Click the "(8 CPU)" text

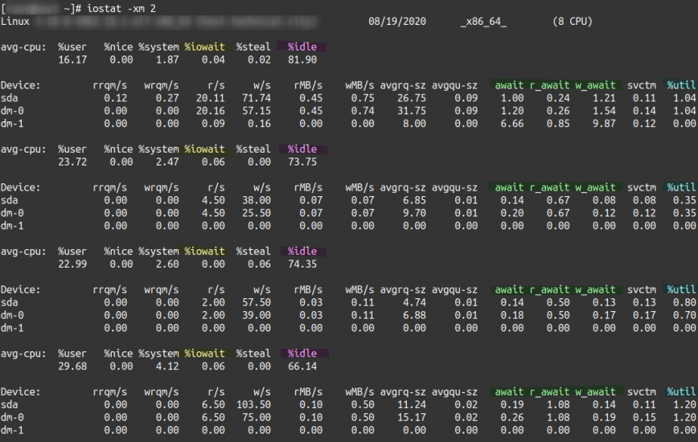pyautogui.click(x=573, y=22)
